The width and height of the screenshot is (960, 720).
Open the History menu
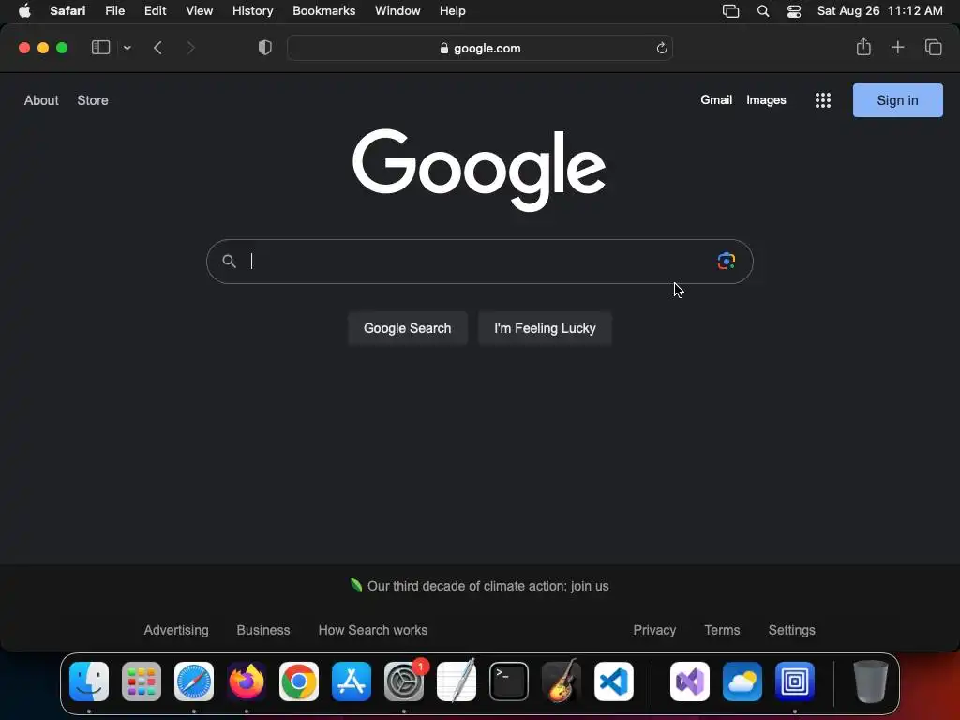pyautogui.click(x=253, y=11)
